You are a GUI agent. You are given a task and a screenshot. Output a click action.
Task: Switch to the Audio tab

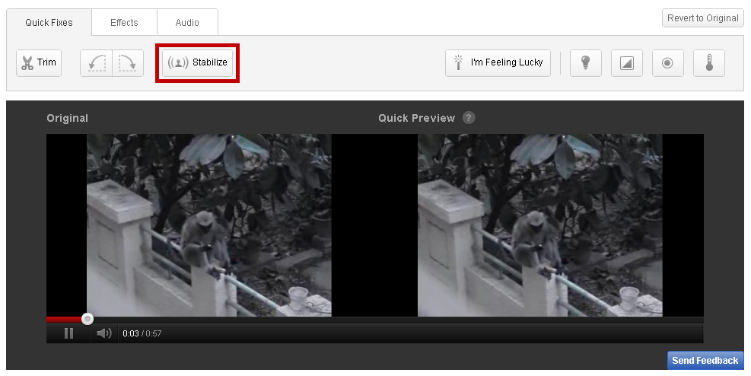pyautogui.click(x=187, y=23)
